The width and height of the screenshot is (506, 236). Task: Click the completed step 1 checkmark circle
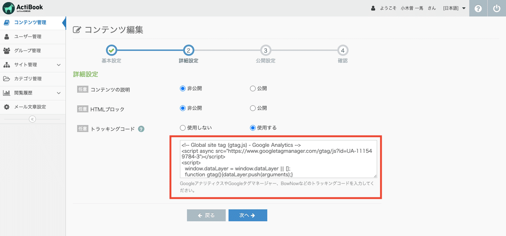click(111, 50)
